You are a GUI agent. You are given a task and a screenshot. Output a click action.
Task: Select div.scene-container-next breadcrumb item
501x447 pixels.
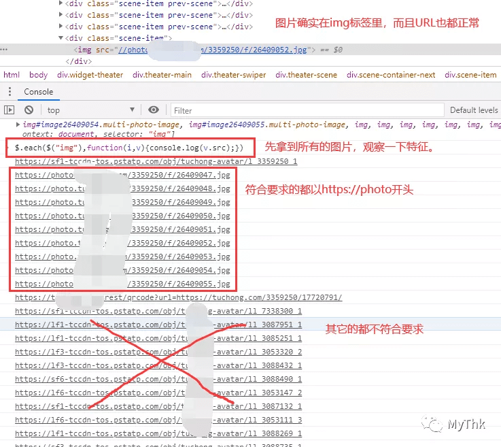[391, 75]
